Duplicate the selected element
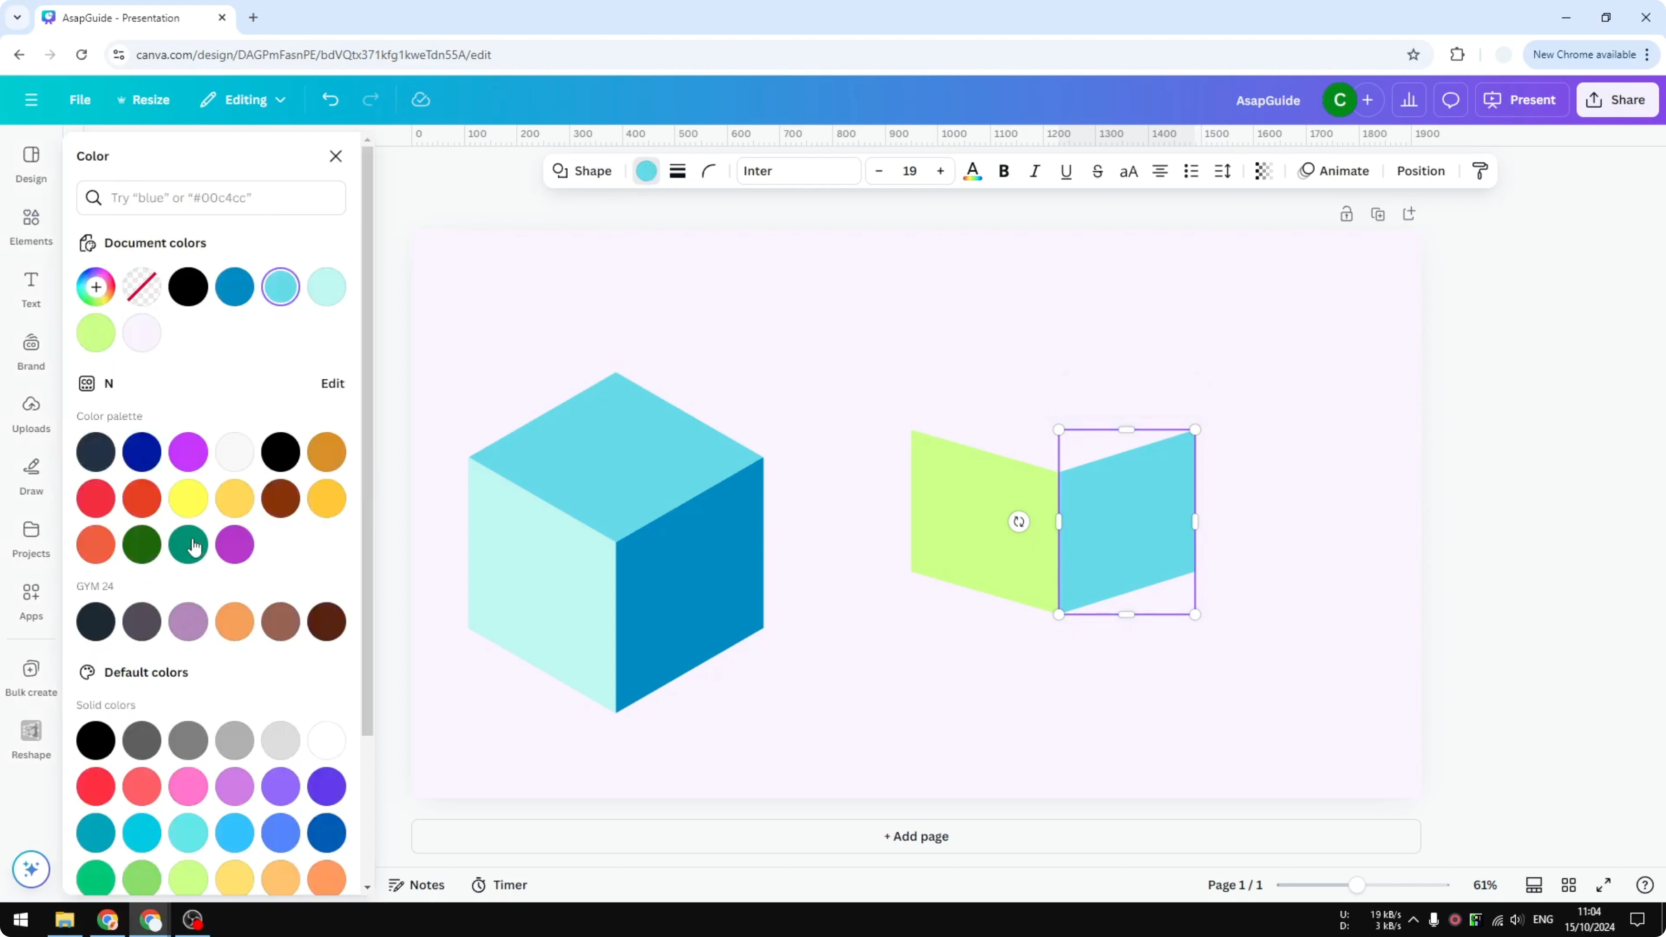 pyautogui.click(x=1378, y=213)
